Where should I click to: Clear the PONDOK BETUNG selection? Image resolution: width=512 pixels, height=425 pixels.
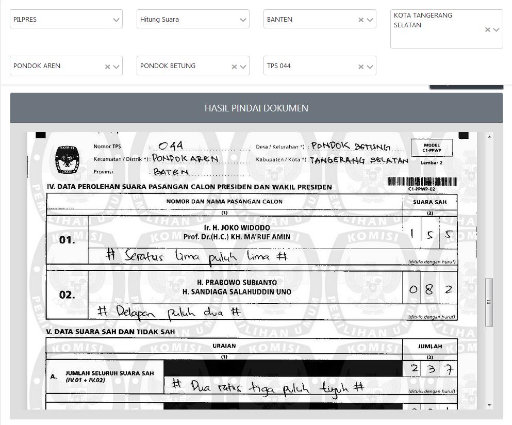[x=234, y=67]
